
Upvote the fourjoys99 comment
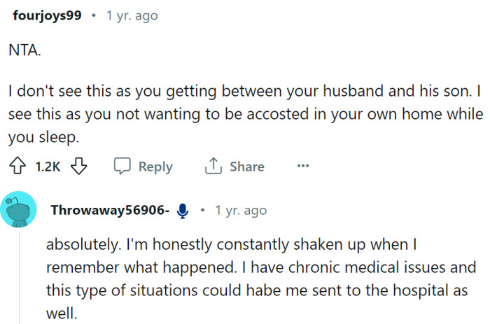[17, 167]
